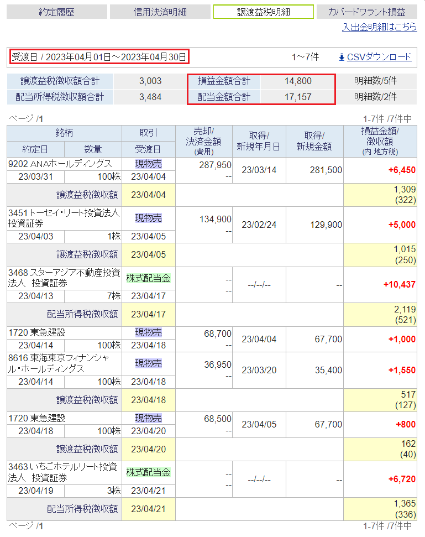This screenshot has height=537, width=425.
Task: Click the dividend amount +10,437
Action: click(x=400, y=285)
